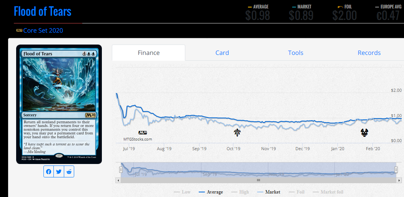Click the Core Set 2020 set icon
The width and height of the screenshot is (404, 197).
tap(19, 30)
